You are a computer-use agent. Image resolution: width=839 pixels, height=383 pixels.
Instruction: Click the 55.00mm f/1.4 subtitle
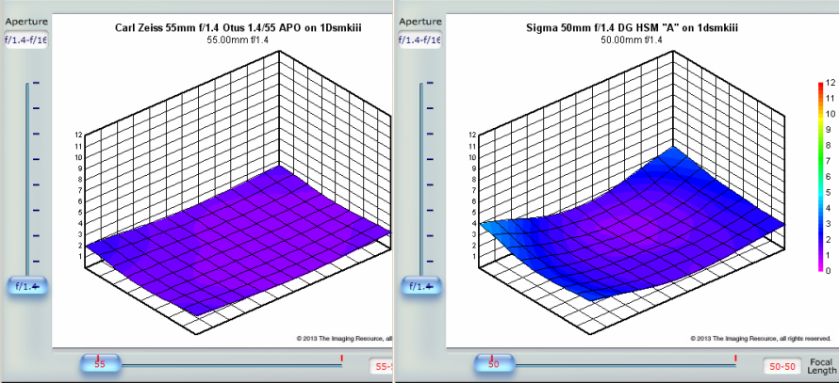(x=239, y=39)
